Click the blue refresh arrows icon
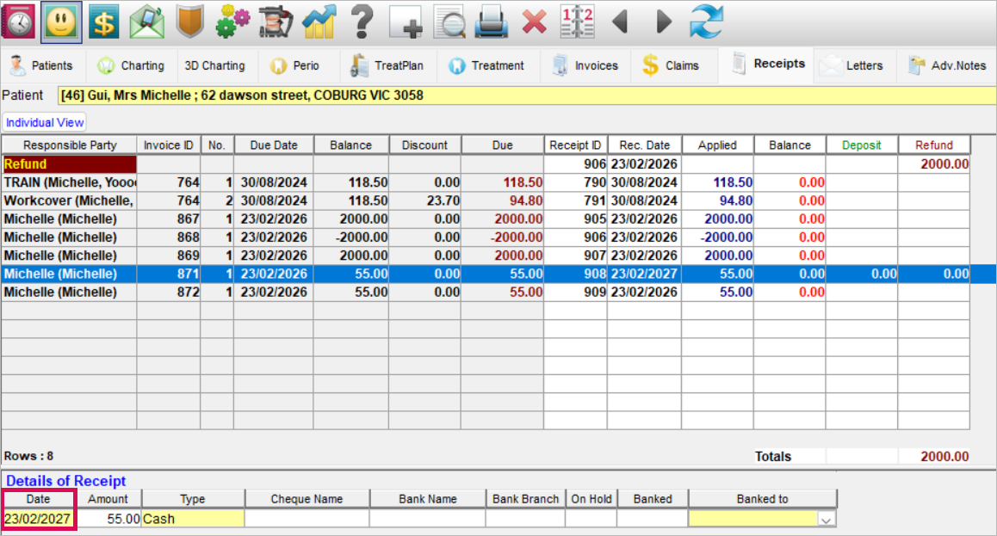 pos(706,22)
